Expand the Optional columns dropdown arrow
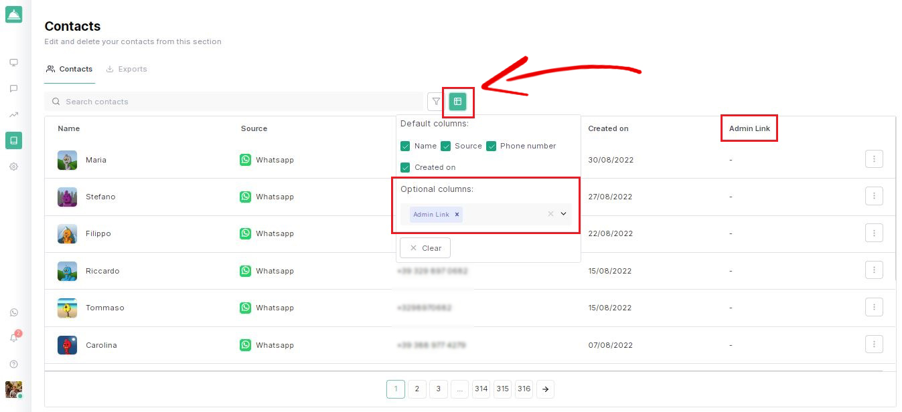 pyautogui.click(x=563, y=214)
